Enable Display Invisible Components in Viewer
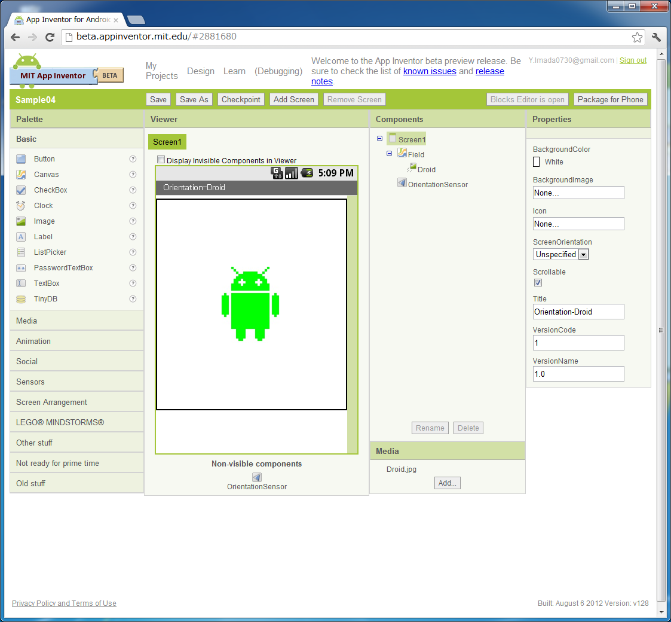Viewport: 671px width, 622px height. [161, 160]
